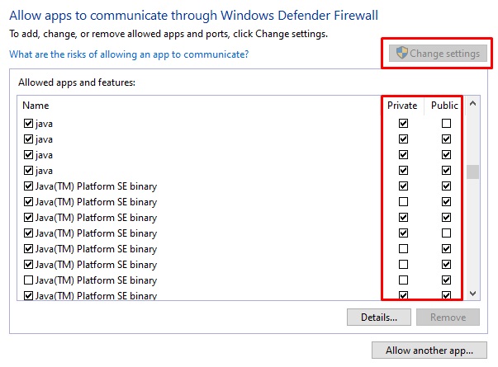Image resolution: width=498 pixels, height=367 pixels.
Task: Click the Public column header
Action: click(x=444, y=106)
